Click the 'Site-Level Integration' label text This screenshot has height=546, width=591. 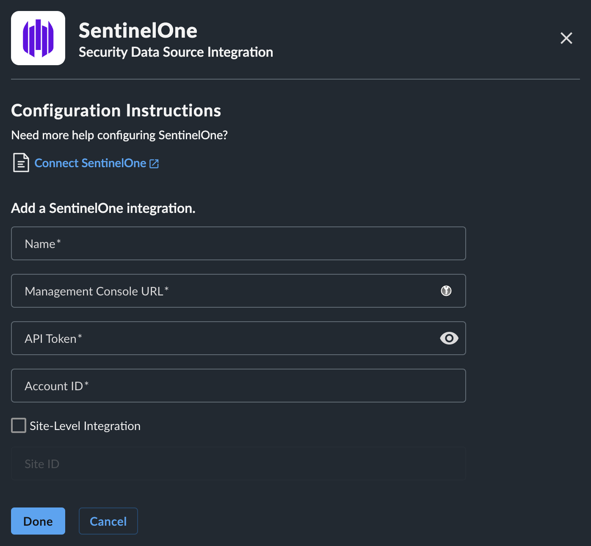click(x=85, y=426)
